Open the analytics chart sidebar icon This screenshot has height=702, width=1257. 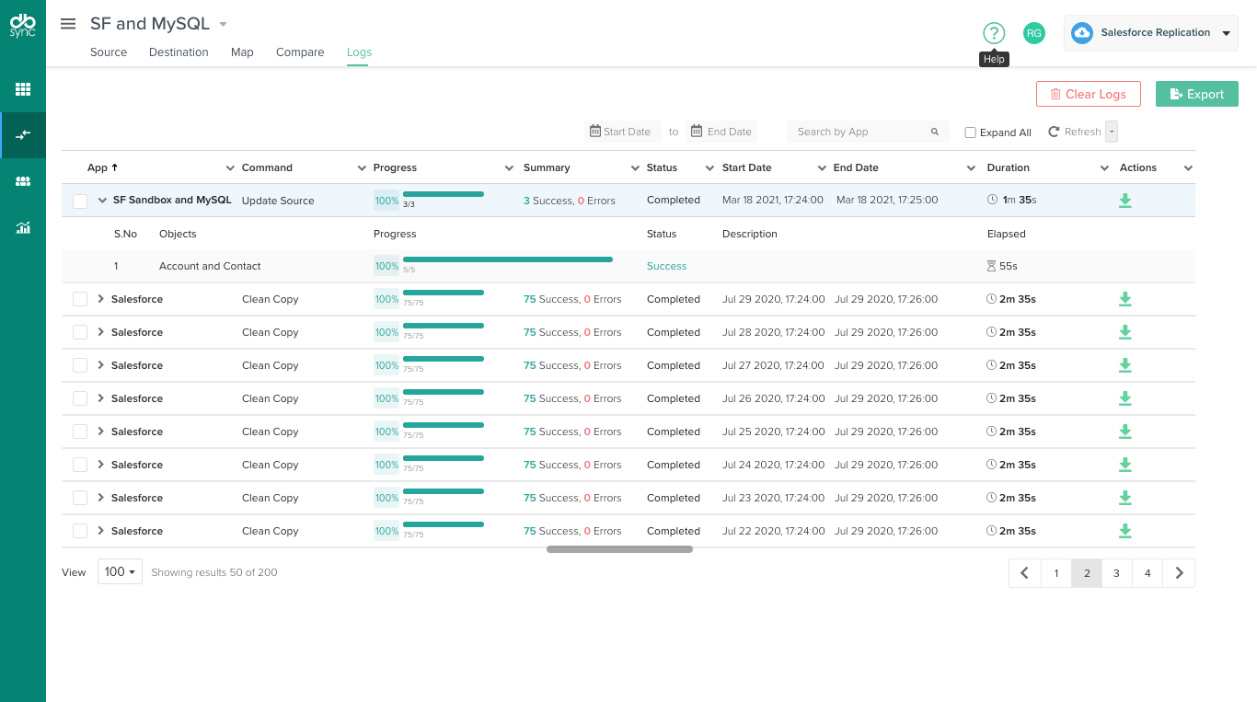[x=23, y=227]
